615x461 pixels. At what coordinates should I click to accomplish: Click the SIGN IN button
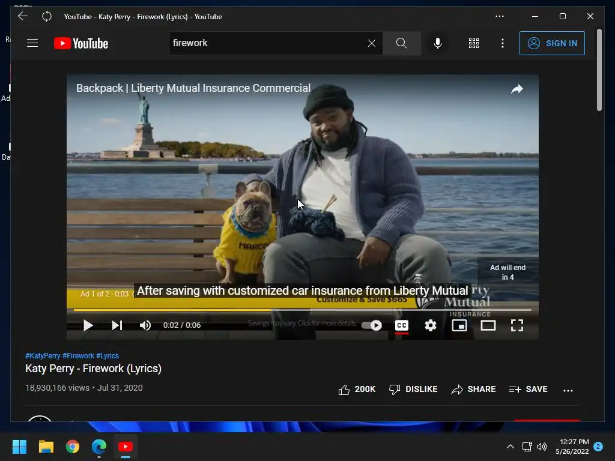click(552, 43)
